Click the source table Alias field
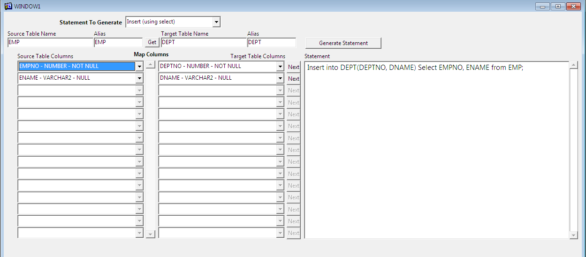 118,43
